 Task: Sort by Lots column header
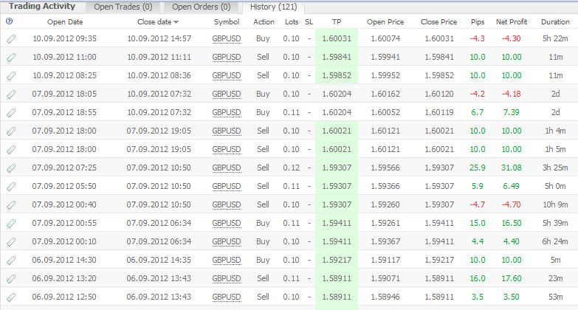point(292,21)
